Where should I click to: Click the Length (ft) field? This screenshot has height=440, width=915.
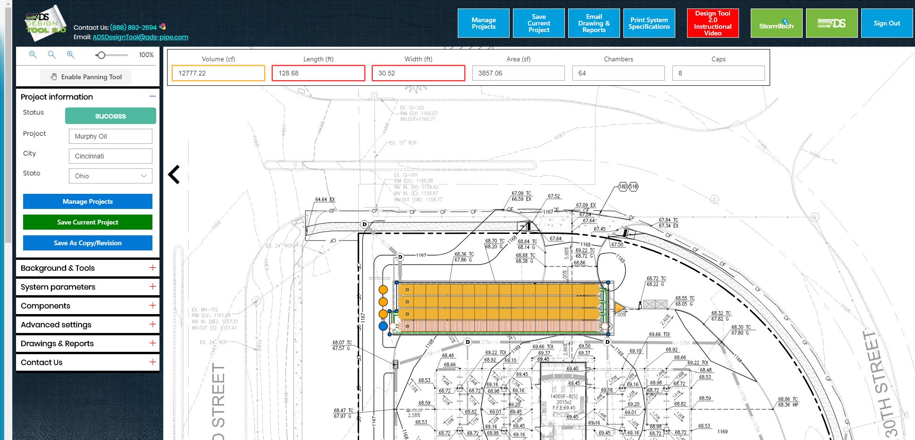pyautogui.click(x=319, y=73)
